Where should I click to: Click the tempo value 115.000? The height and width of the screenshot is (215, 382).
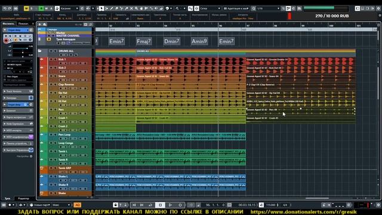(x=270, y=205)
